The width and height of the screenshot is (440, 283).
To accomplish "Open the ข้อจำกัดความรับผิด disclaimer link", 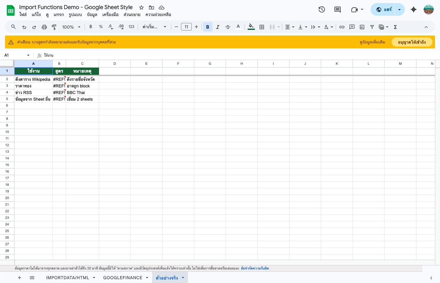I will (255, 268).
